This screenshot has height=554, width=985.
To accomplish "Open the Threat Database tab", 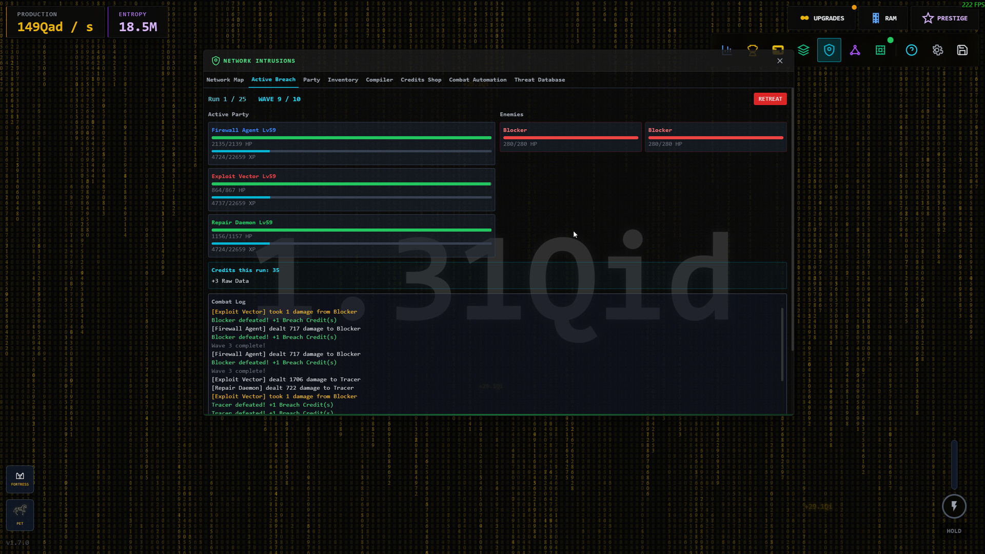I will click(539, 80).
